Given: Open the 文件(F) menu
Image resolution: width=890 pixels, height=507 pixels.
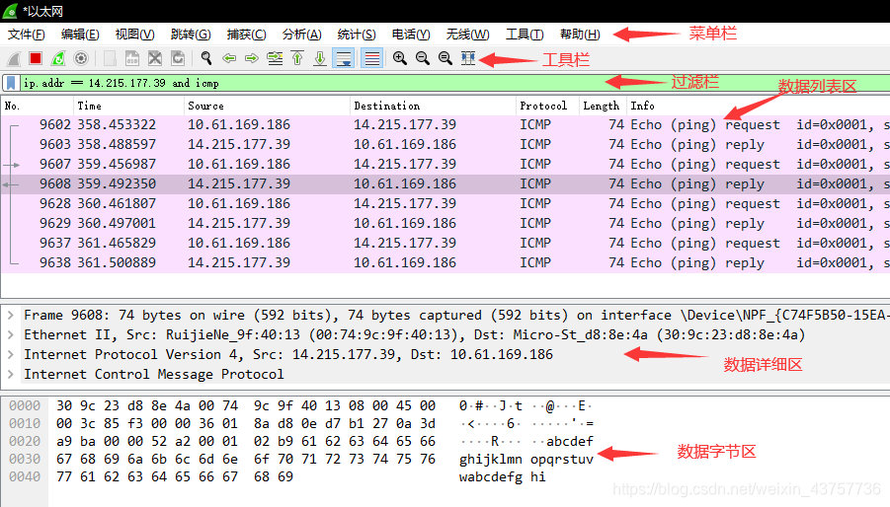Looking at the screenshot, I should pyautogui.click(x=26, y=35).
